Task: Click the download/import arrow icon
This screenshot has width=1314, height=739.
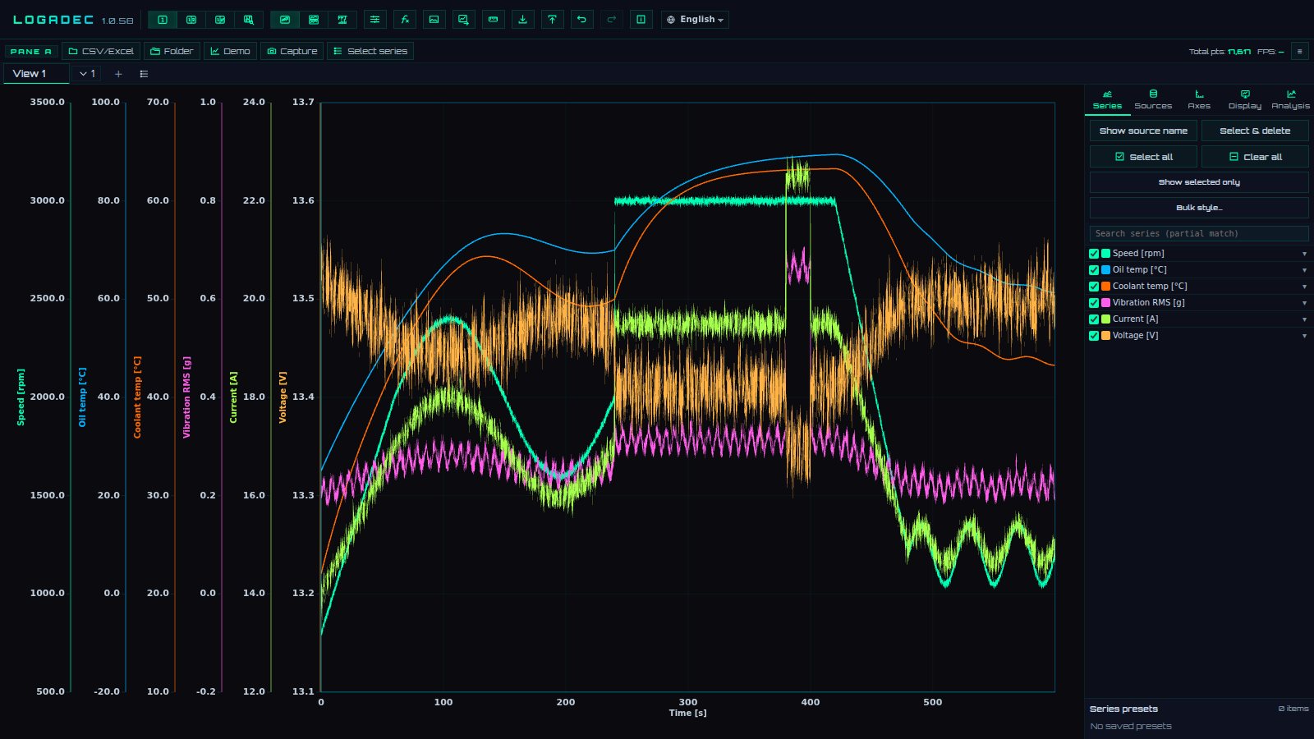Action: (x=522, y=20)
